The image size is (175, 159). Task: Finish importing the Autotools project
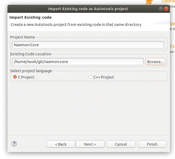tap(152, 144)
